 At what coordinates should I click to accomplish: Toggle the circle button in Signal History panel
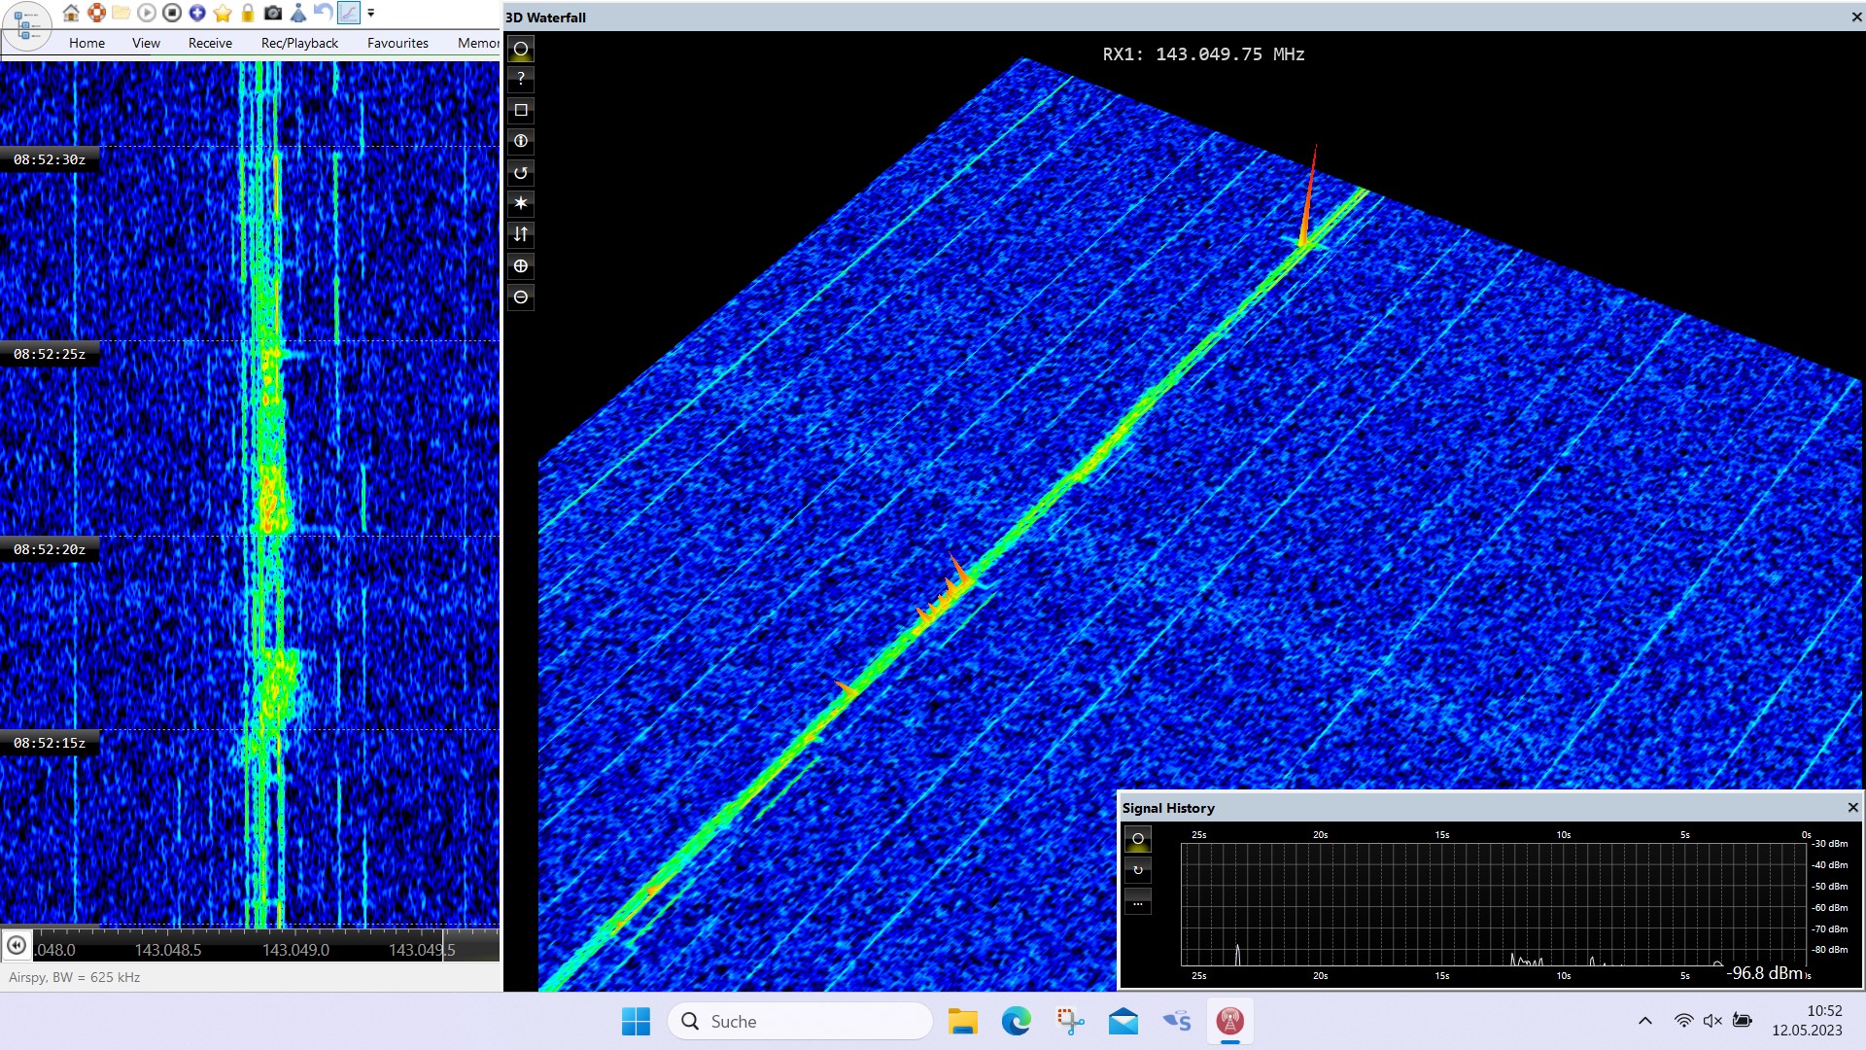(x=1138, y=839)
